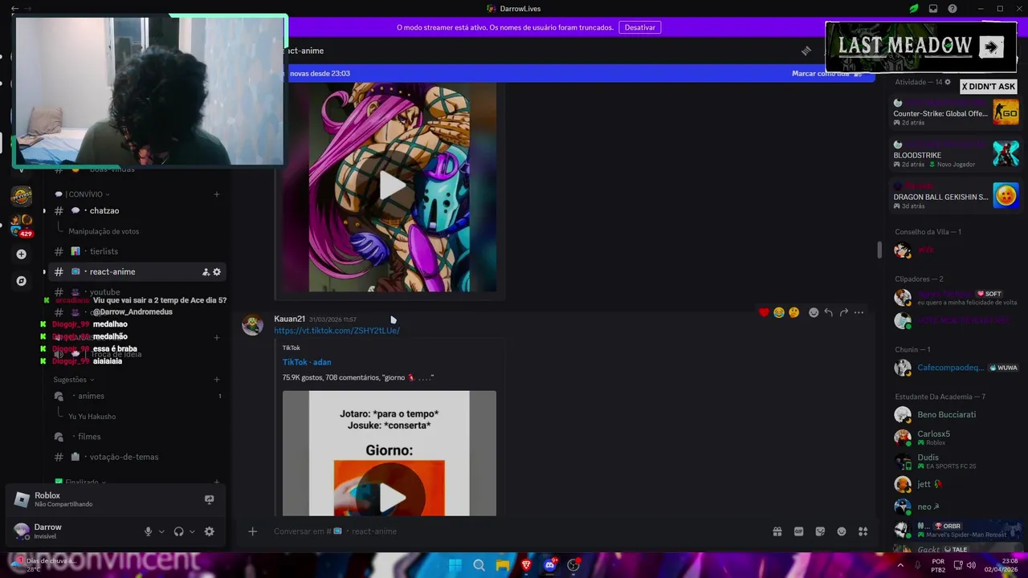Create channel in Sugestões category
The height and width of the screenshot is (578, 1028).
217,380
